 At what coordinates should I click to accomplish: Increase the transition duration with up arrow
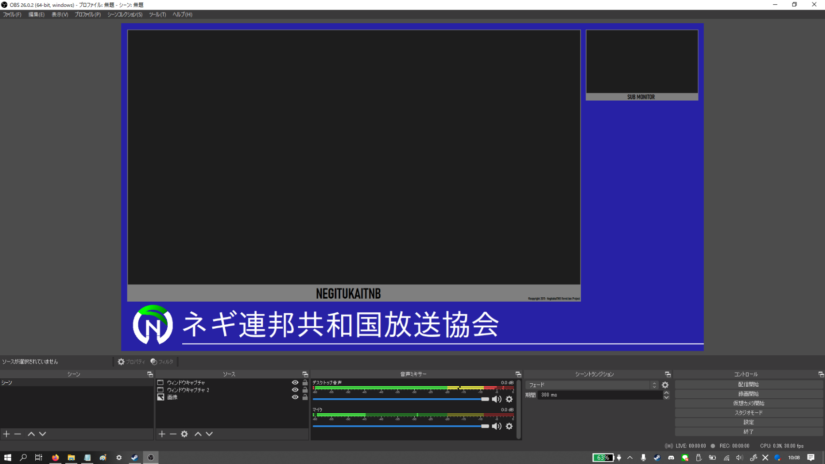pos(666,392)
